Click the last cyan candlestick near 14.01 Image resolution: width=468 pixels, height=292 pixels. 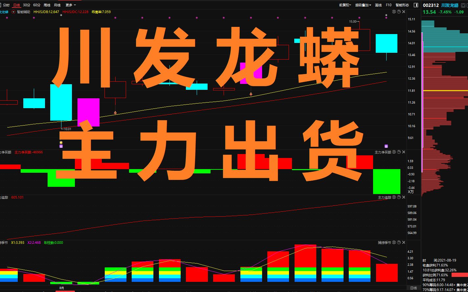[x=387, y=43]
